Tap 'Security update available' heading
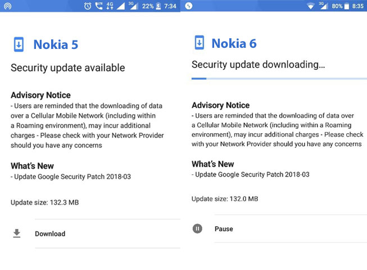 click(68, 68)
